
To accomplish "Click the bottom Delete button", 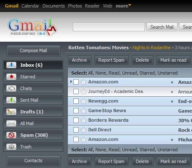I will (x=142, y=161).
